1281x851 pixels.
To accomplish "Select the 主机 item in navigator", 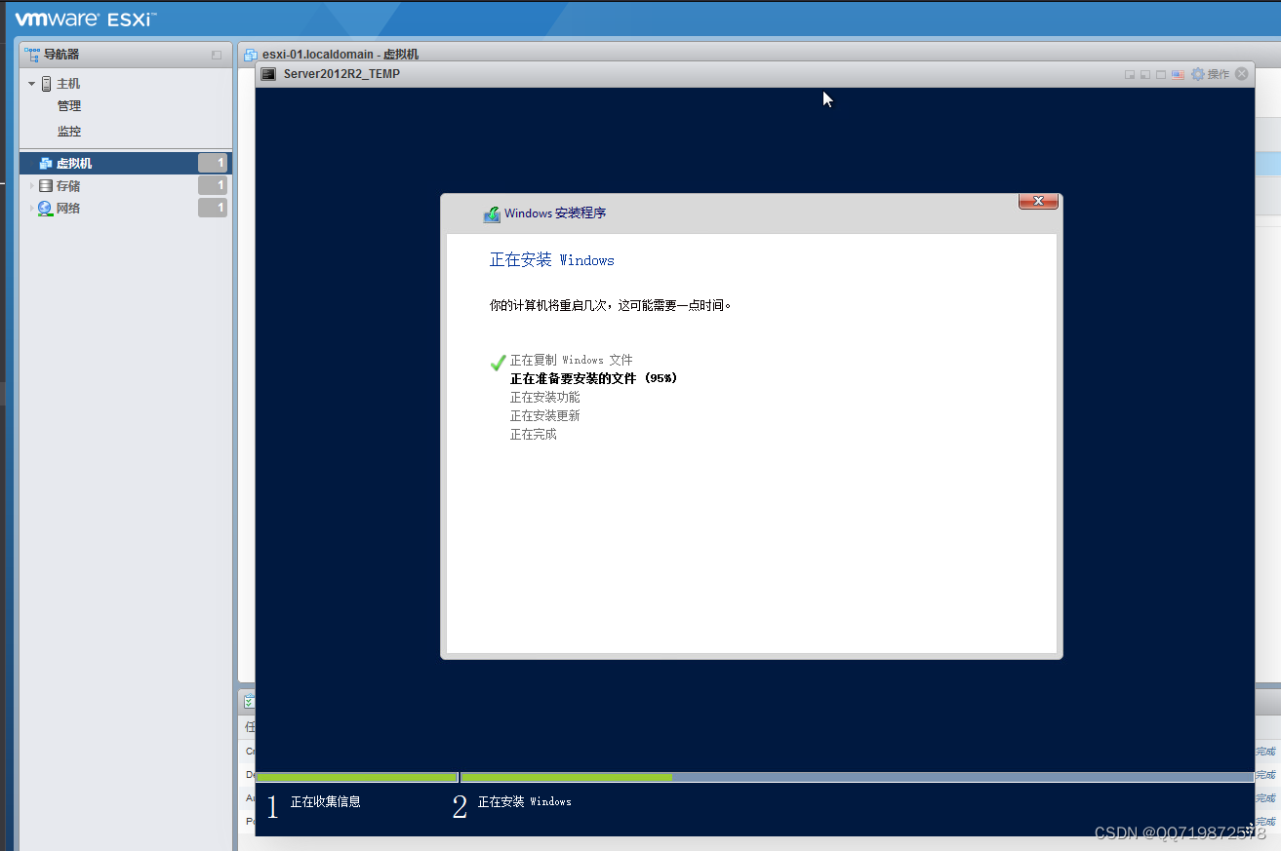I will 68,84.
